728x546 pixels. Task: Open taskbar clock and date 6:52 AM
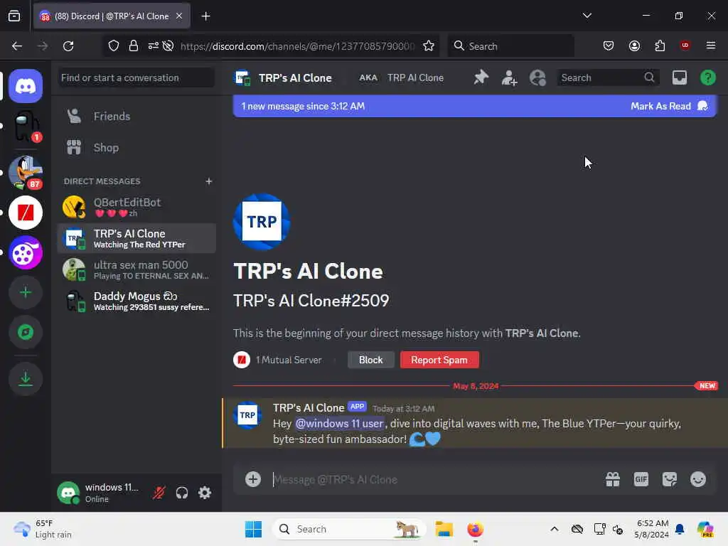click(652, 529)
